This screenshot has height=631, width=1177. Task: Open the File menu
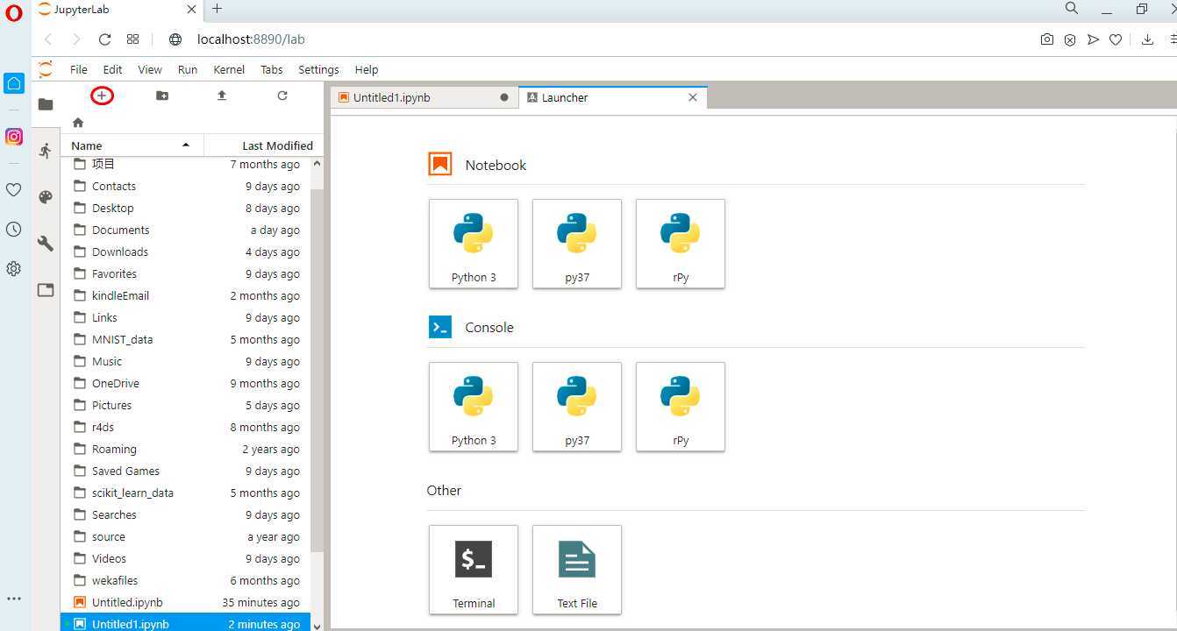pos(79,69)
